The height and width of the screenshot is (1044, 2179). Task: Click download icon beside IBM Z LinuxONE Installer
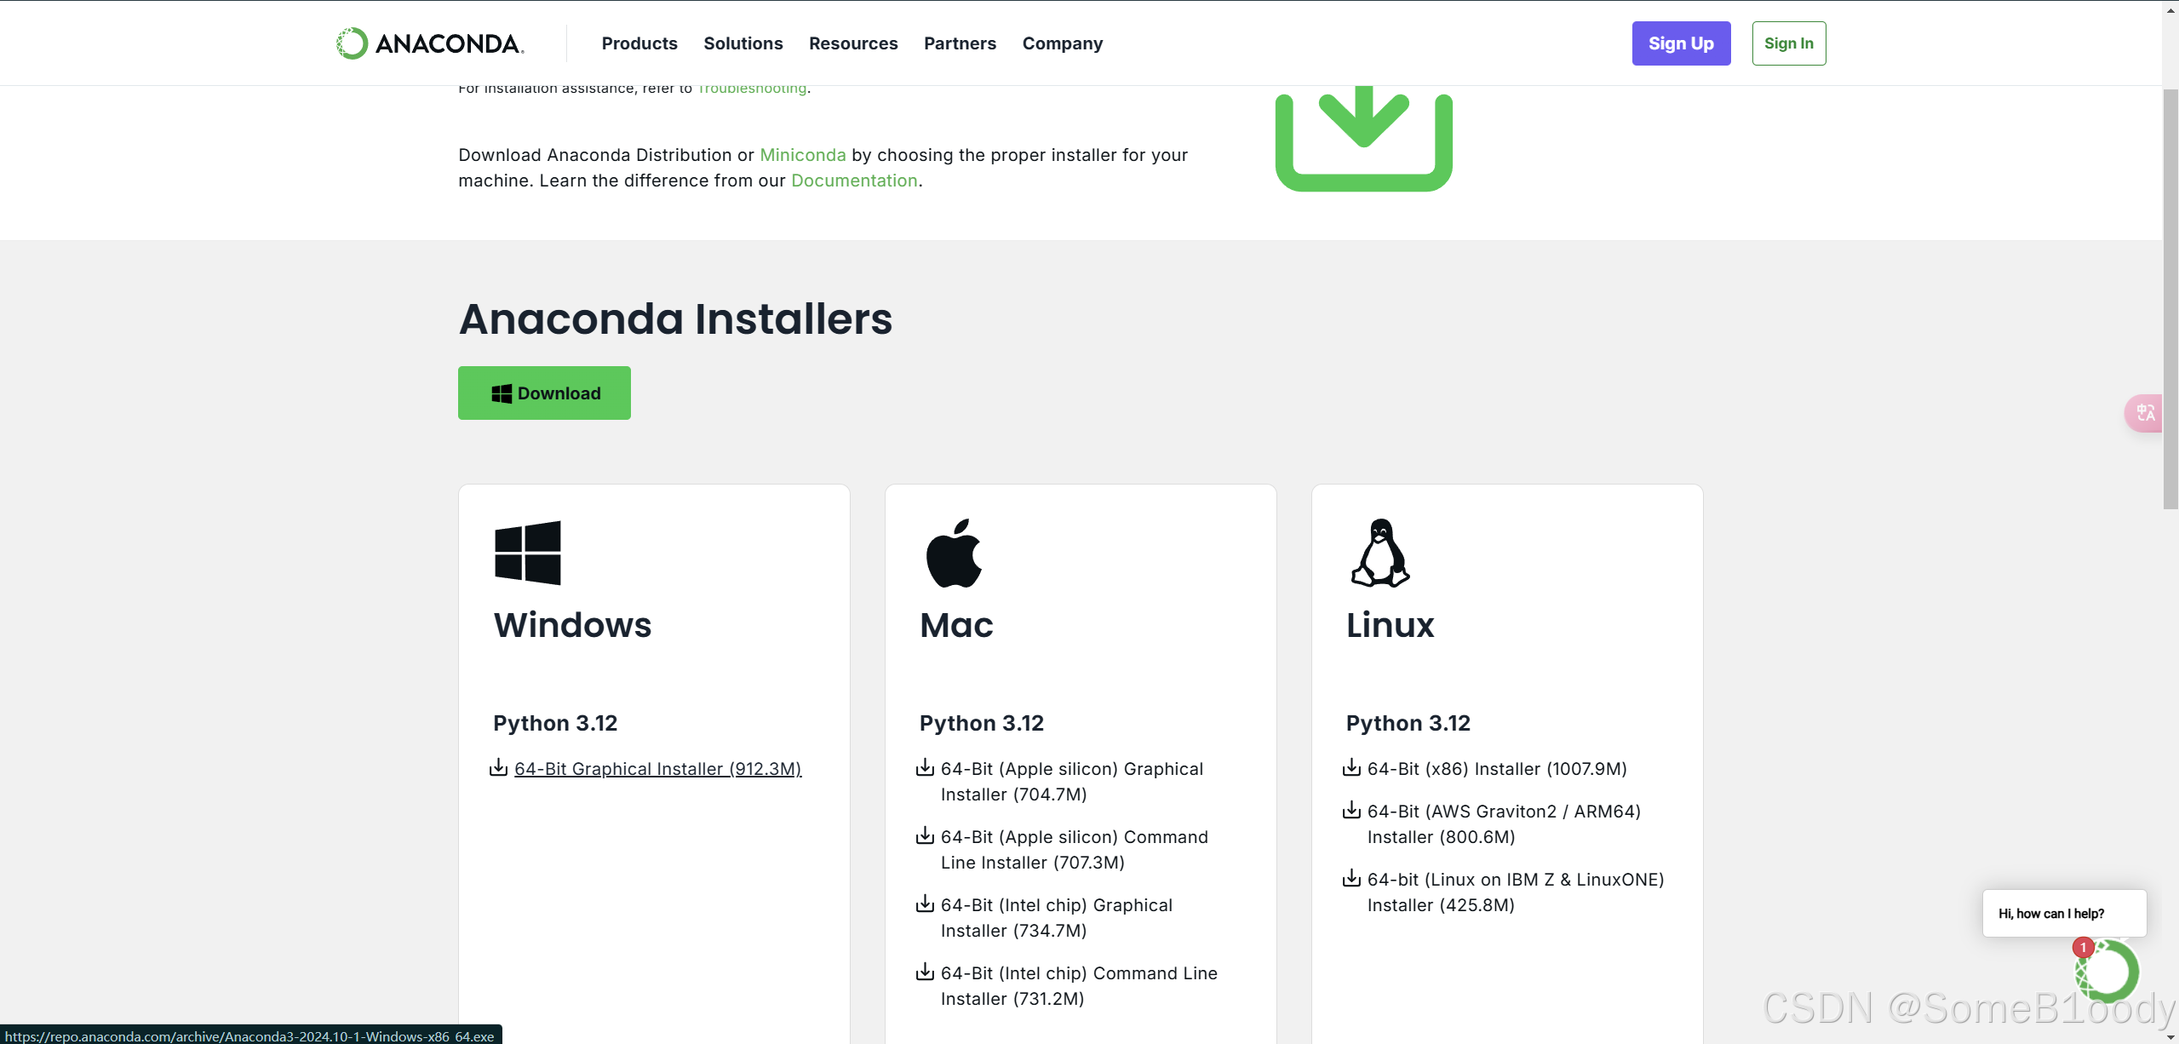tap(1351, 878)
